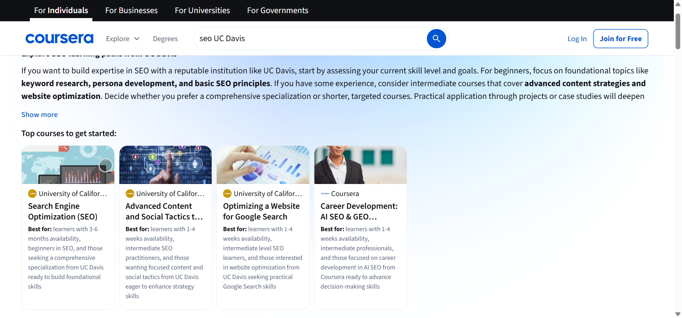The width and height of the screenshot is (682, 318).
Task: Click the Log In link
Action: [577, 38]
